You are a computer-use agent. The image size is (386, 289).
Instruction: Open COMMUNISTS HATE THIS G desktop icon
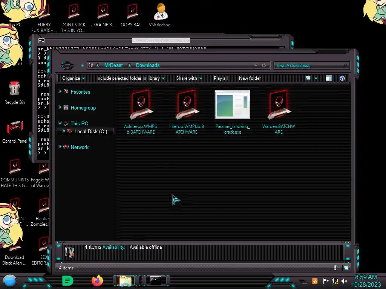15,173
